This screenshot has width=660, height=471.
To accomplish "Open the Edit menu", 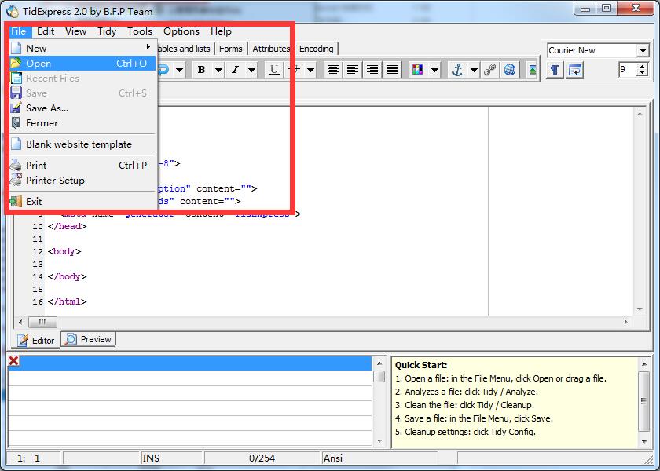I will [46, 31].
